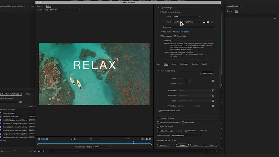279x157 pixels.
Task: Open the Format H.264 dropdown
Action: pyautogui.click(x=187, y=17)
